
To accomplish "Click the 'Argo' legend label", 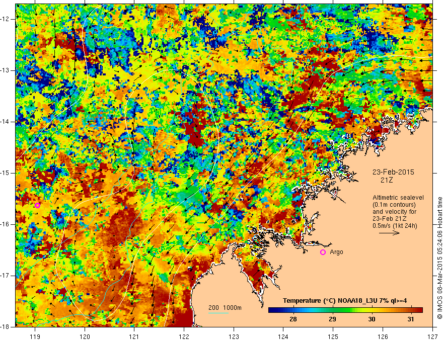I will click(336, 252).
